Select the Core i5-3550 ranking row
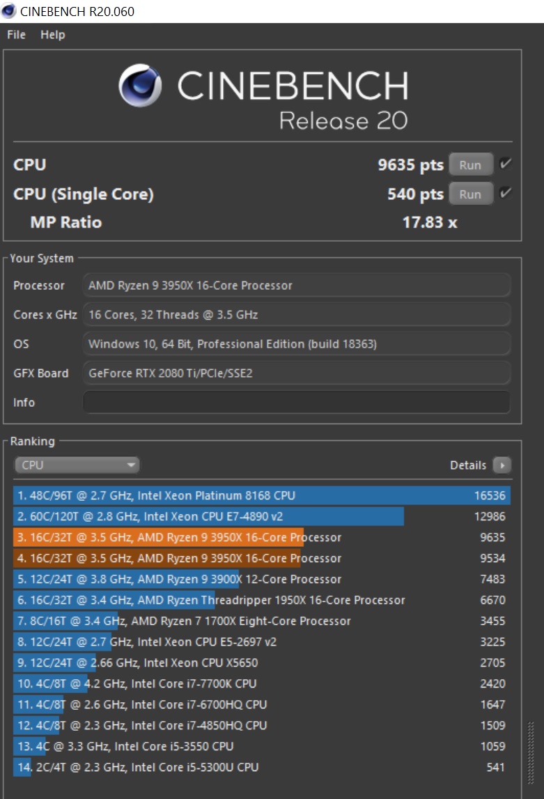The width and height of the screenshot is (544, 799). pyautogui.click(x=262, y=746)
